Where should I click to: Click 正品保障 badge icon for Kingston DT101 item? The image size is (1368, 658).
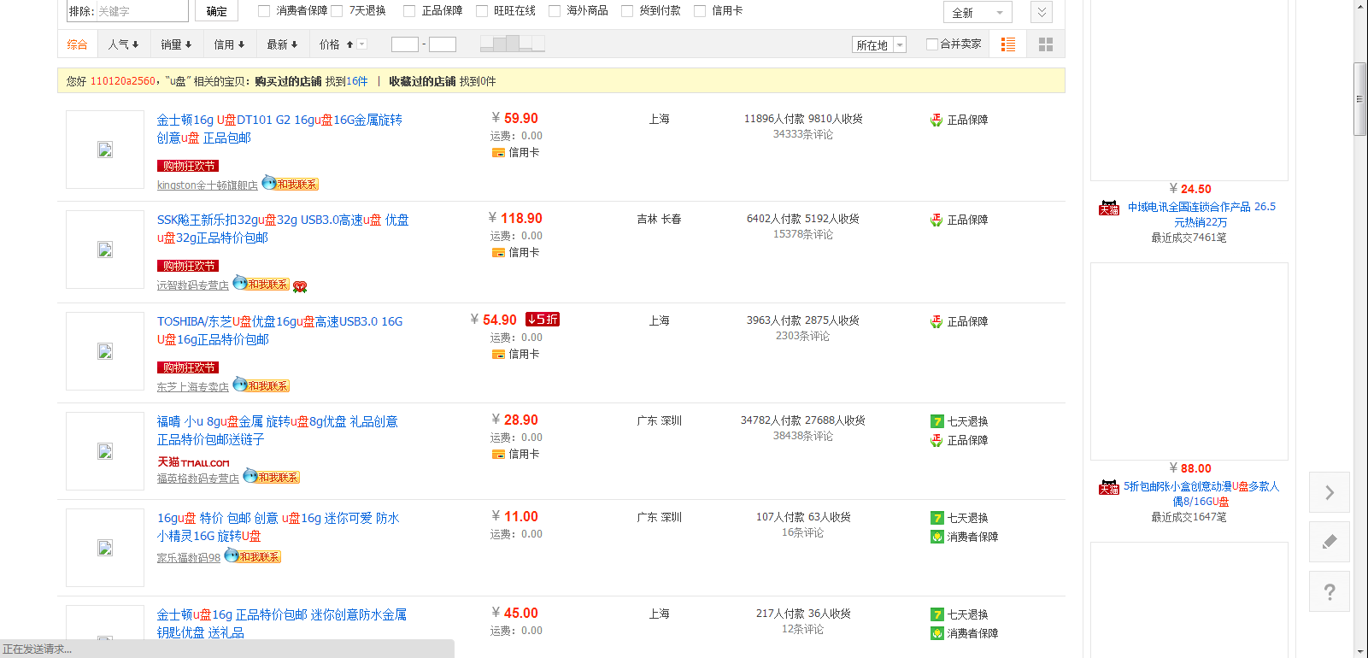point(936,120)
